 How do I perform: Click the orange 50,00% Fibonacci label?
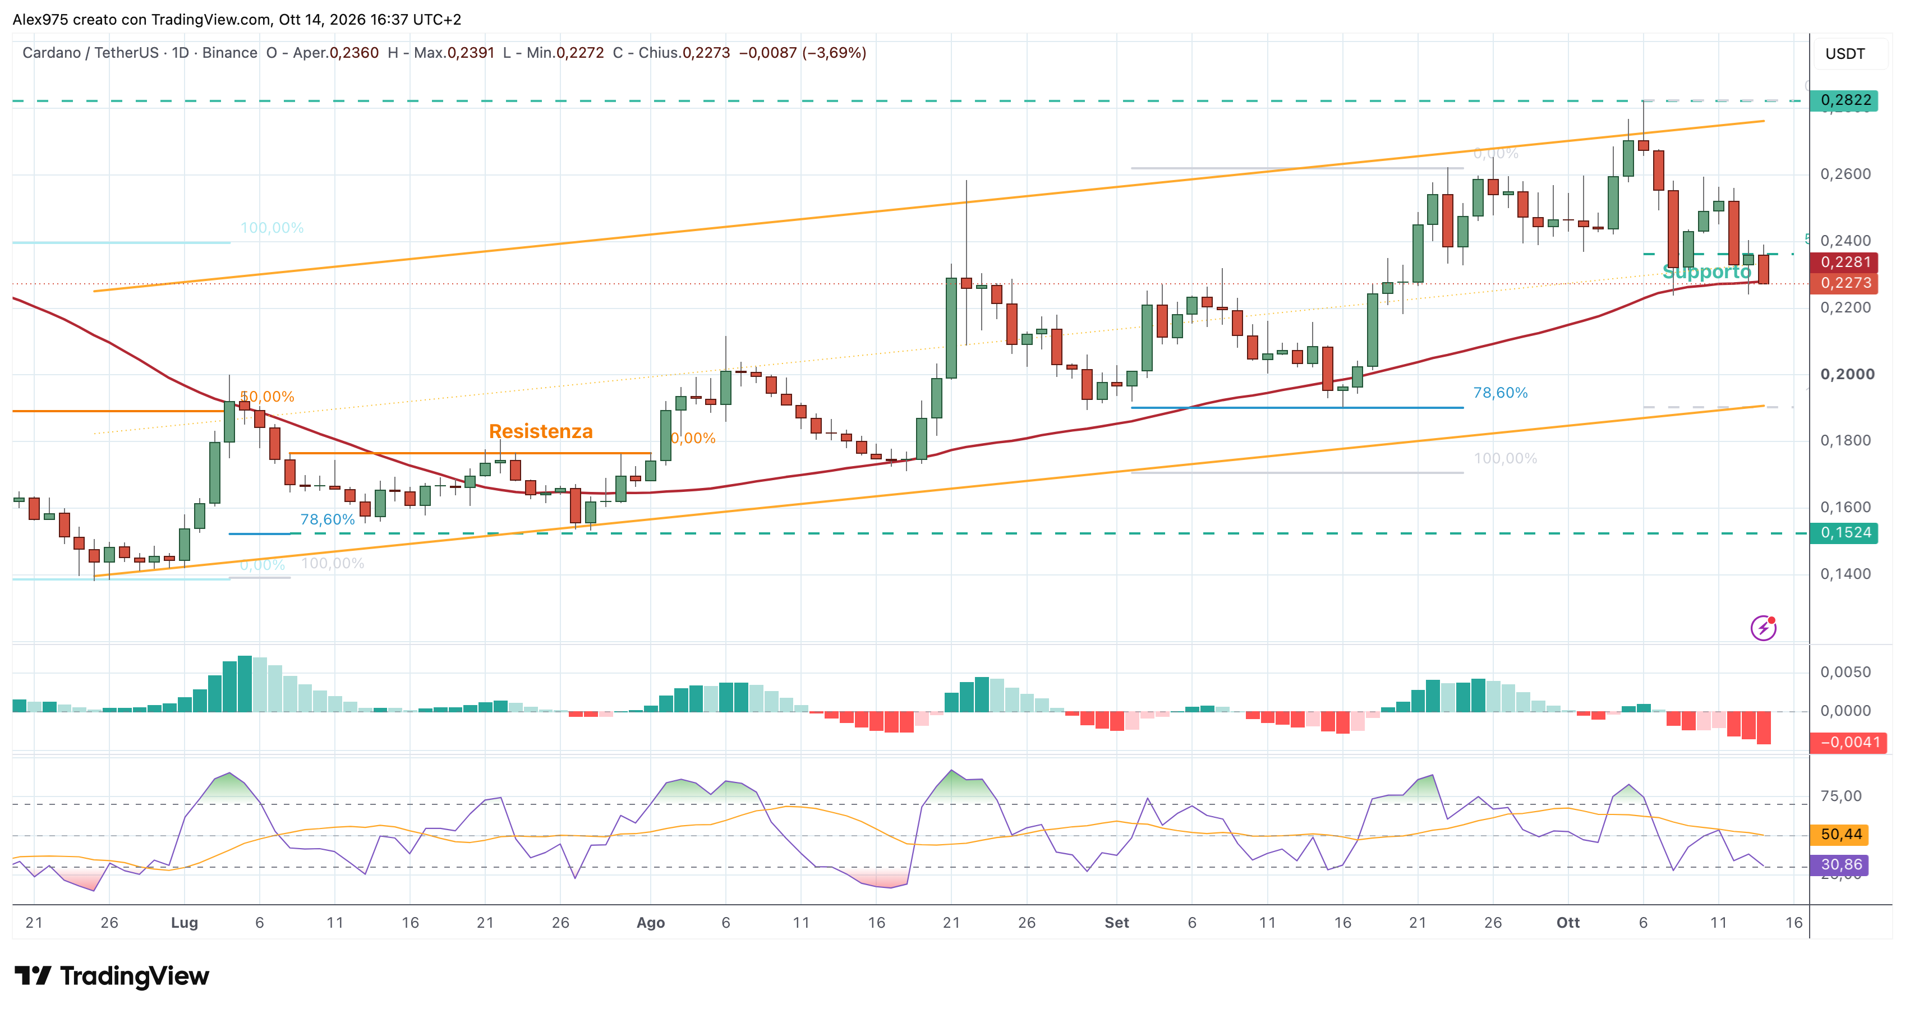click(x=267, y=397)
